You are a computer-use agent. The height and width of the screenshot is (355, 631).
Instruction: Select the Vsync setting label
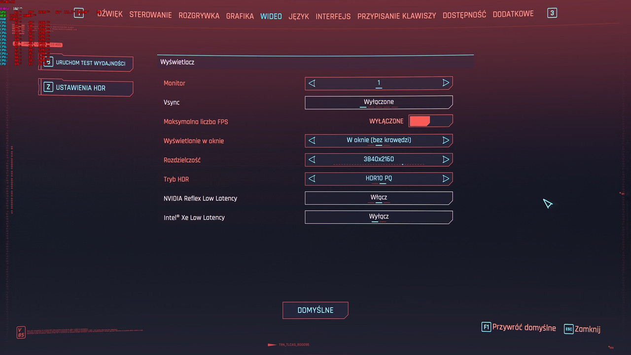coord(172,103)
